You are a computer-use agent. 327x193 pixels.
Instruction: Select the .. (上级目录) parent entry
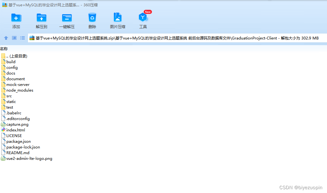pyautogui.click(x=17, y=56)
